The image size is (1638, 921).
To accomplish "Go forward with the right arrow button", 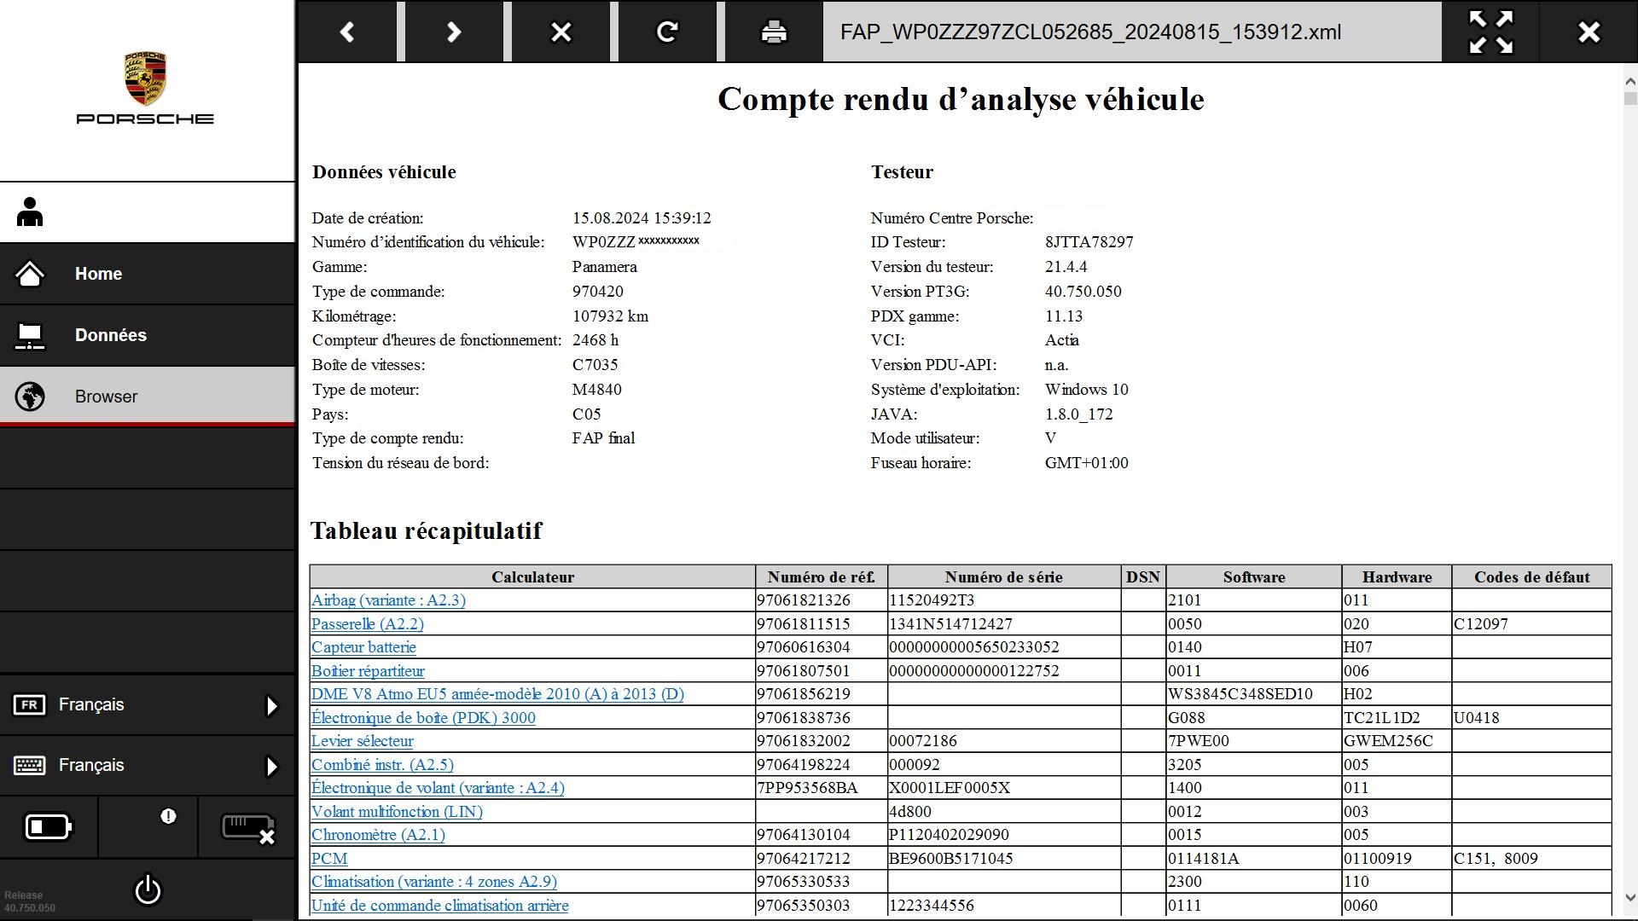I will [x=454, y=32].
